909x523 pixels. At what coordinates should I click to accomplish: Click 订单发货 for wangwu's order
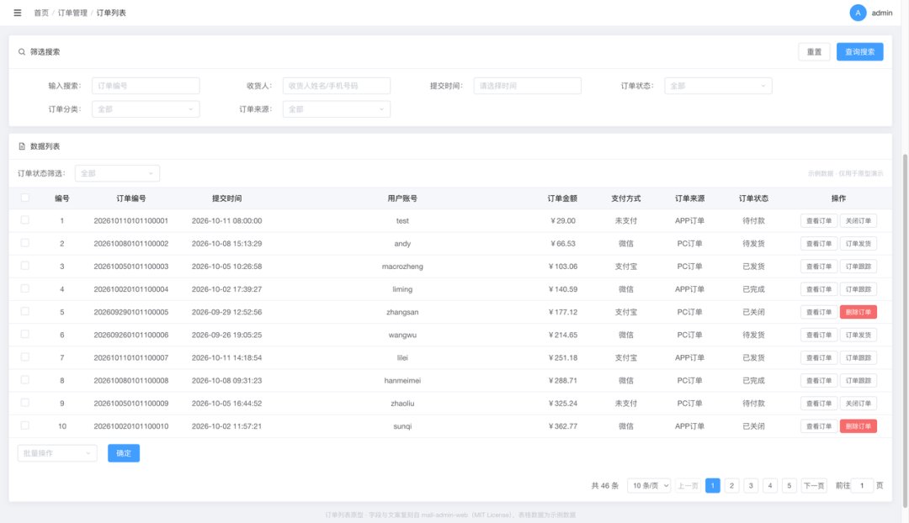tap(858, 335)
